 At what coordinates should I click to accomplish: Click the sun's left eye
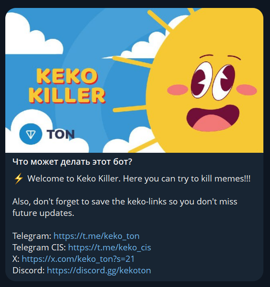pyautogui.click(x=202, y=77)
